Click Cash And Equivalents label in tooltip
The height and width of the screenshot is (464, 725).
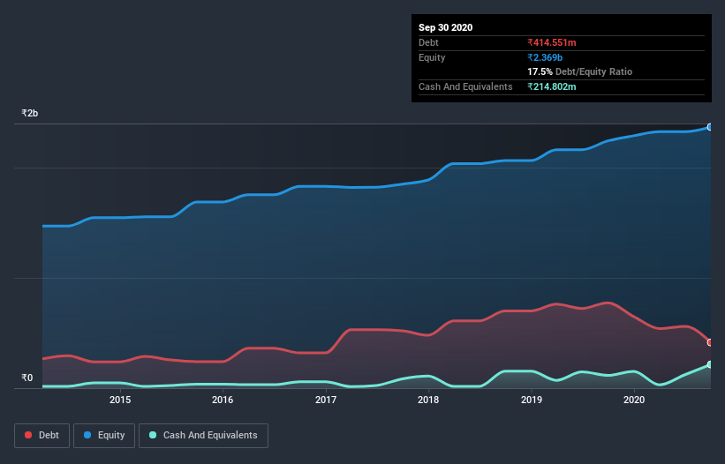coord(465,86)
